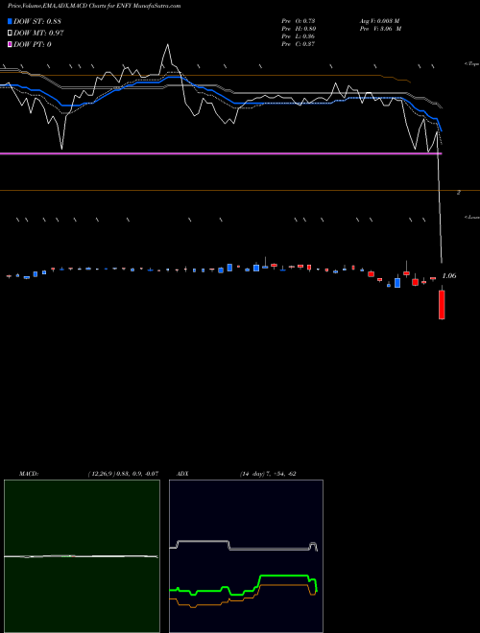The image size is (480, 633).
Task: Click the 'MACD:' panel heading
Action: coord(29,474)
